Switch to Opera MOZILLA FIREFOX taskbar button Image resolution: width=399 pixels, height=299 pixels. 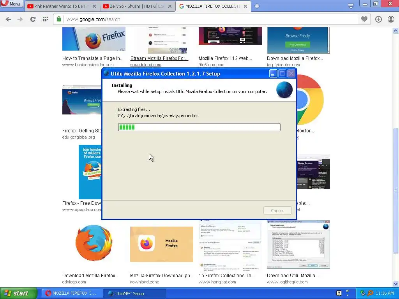coord(72,294)
